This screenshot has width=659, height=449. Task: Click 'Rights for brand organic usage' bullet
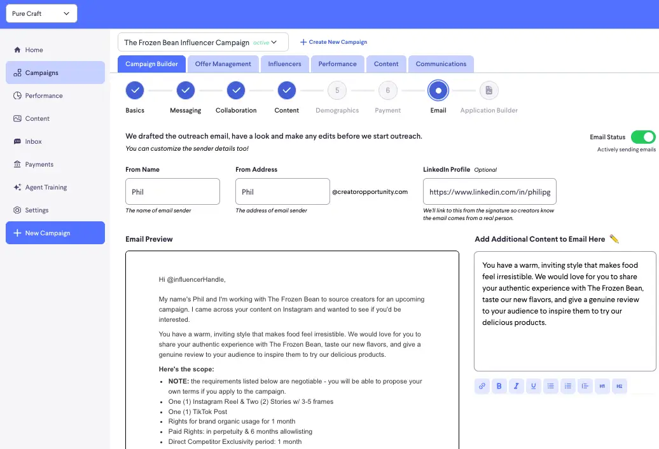tap(232, 421)
